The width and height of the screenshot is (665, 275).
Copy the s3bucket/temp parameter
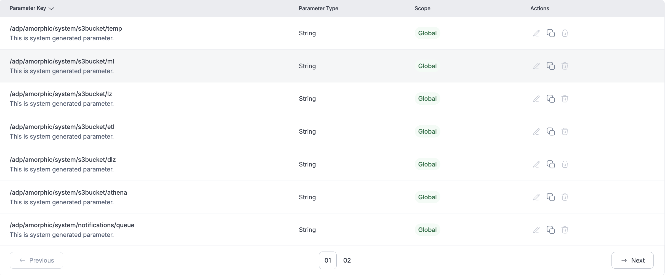tap(550, 33)
